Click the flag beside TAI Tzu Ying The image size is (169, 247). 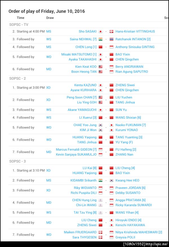pyautogui.click(x=101, y=213)
